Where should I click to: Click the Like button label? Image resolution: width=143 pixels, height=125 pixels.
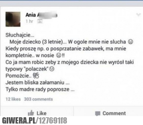point(41,113)
